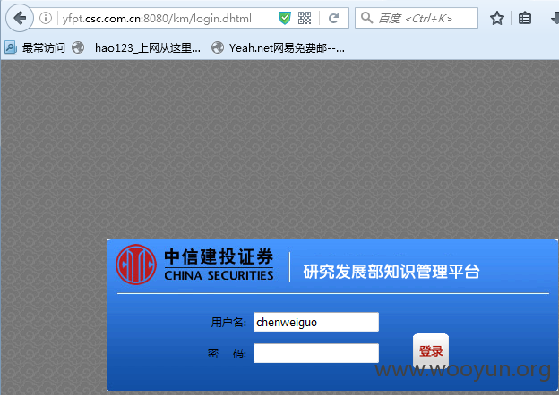Focus the URL address bar
The width and height of the screenshot is (559, 395).
pyautogui.click(x=157, y=18)
